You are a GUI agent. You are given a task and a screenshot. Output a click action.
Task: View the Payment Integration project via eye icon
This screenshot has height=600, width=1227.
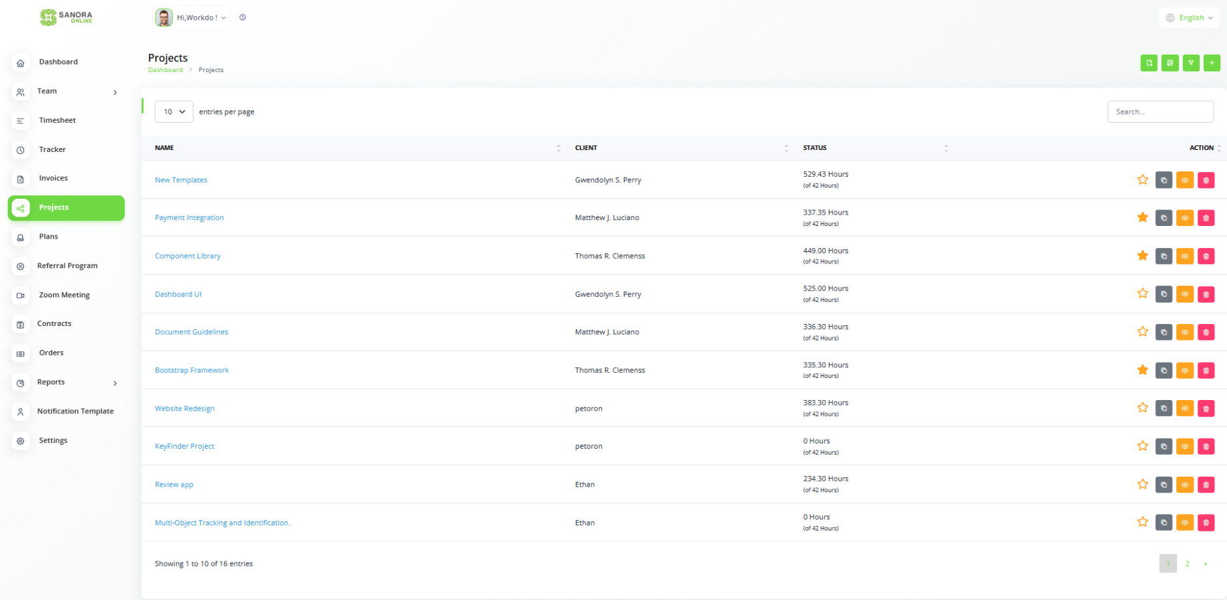(1185, 218)
